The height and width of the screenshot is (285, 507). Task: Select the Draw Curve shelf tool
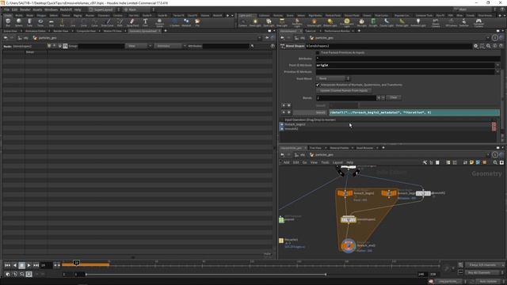coord(108,22)
